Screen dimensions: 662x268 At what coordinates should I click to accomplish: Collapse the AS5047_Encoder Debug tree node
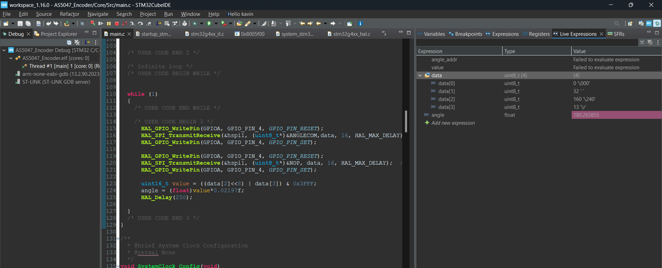(x=5, y=50)
